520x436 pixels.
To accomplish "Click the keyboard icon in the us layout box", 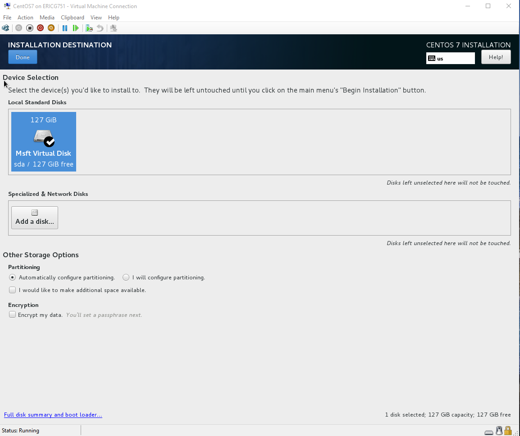I will click(x=431, y=58).
